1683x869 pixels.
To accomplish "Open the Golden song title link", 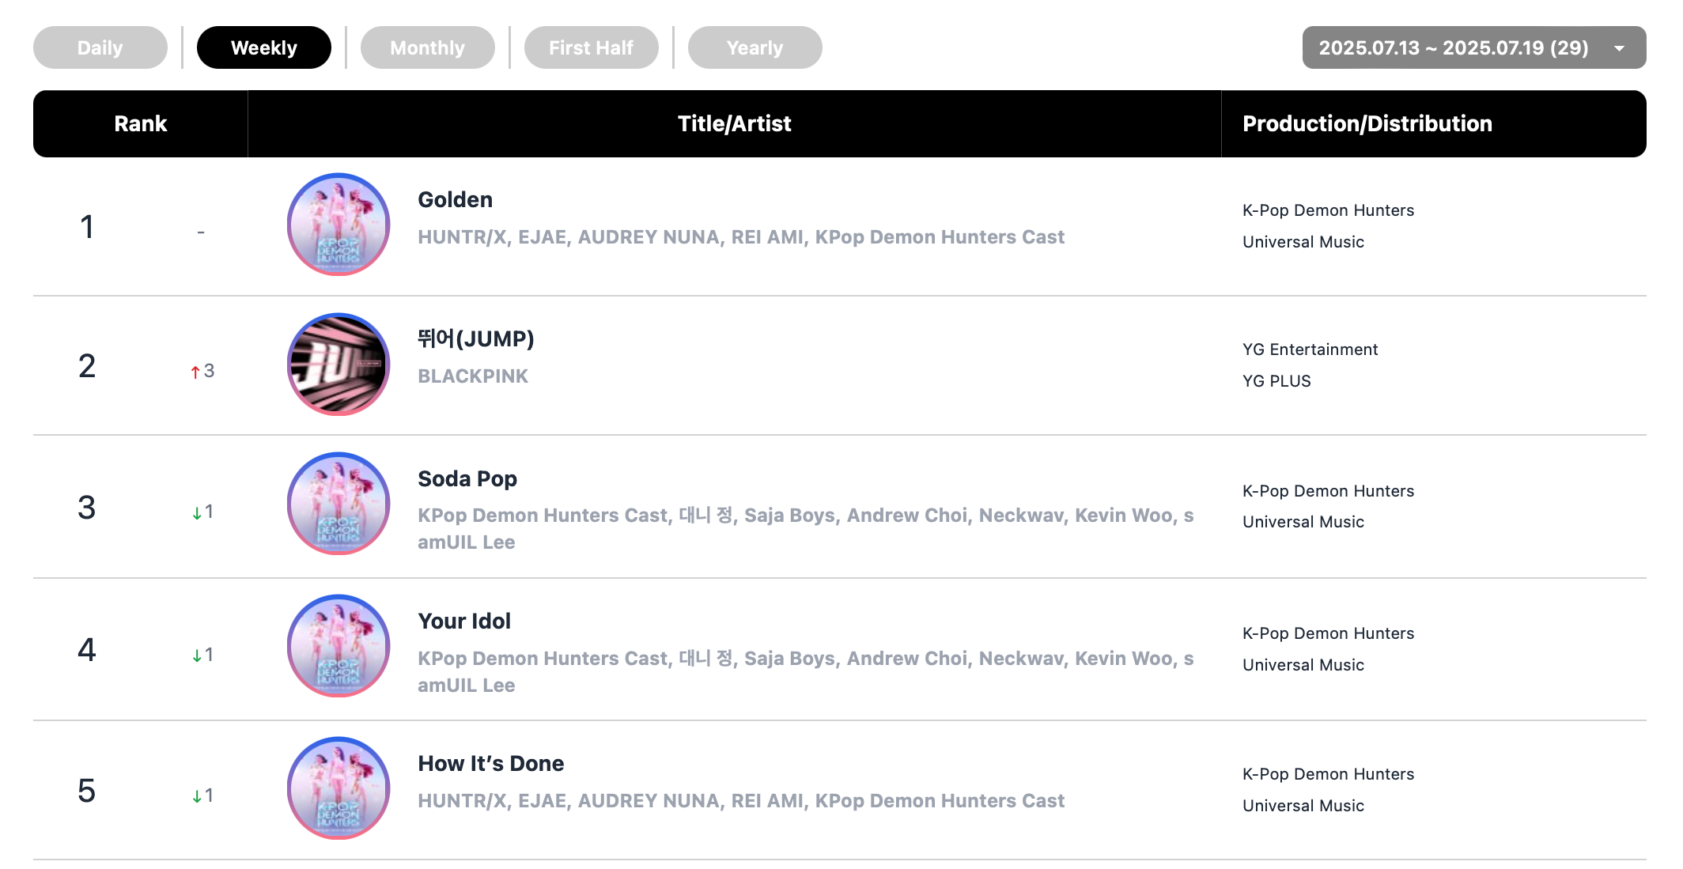I will tap(455, 200).
